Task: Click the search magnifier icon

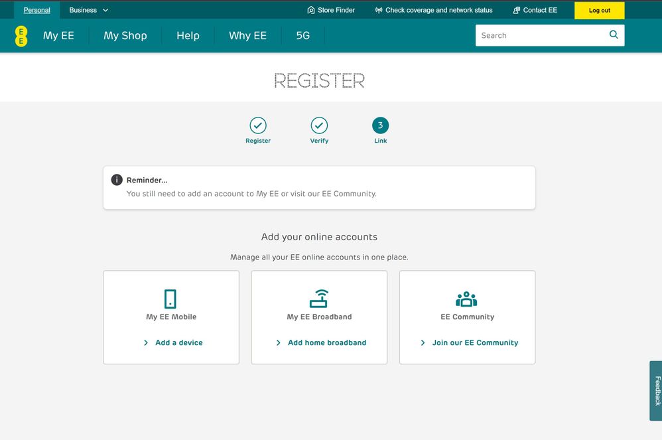Action: click(614, 35)
